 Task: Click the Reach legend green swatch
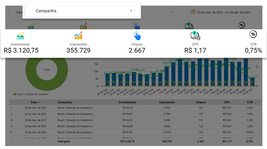15,94
